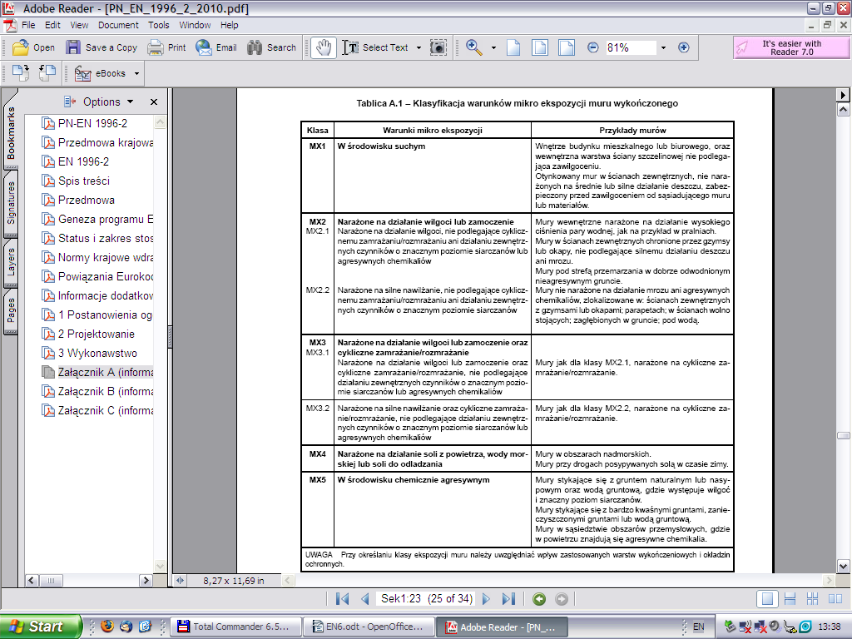The width and height of the screenshot is (852, 639).
Task: Jump to the last page
Action: [x=508, y=599]
